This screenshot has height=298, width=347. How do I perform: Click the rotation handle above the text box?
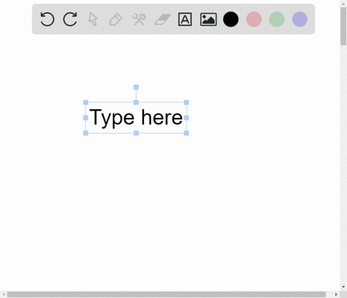(136, 87)
